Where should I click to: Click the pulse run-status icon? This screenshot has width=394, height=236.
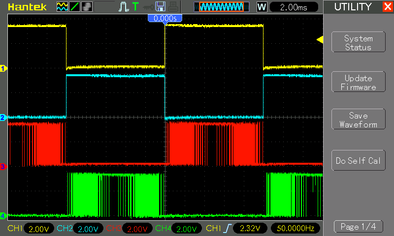[x=123, y=7]
